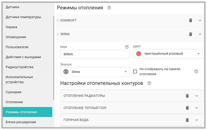Remove ОТОПЛЕНИЕ ТЕПЛЫЙ ПОЛ circuit via trash icon
The height and width of the screenshot is (130, 207).
coord(187,108)
